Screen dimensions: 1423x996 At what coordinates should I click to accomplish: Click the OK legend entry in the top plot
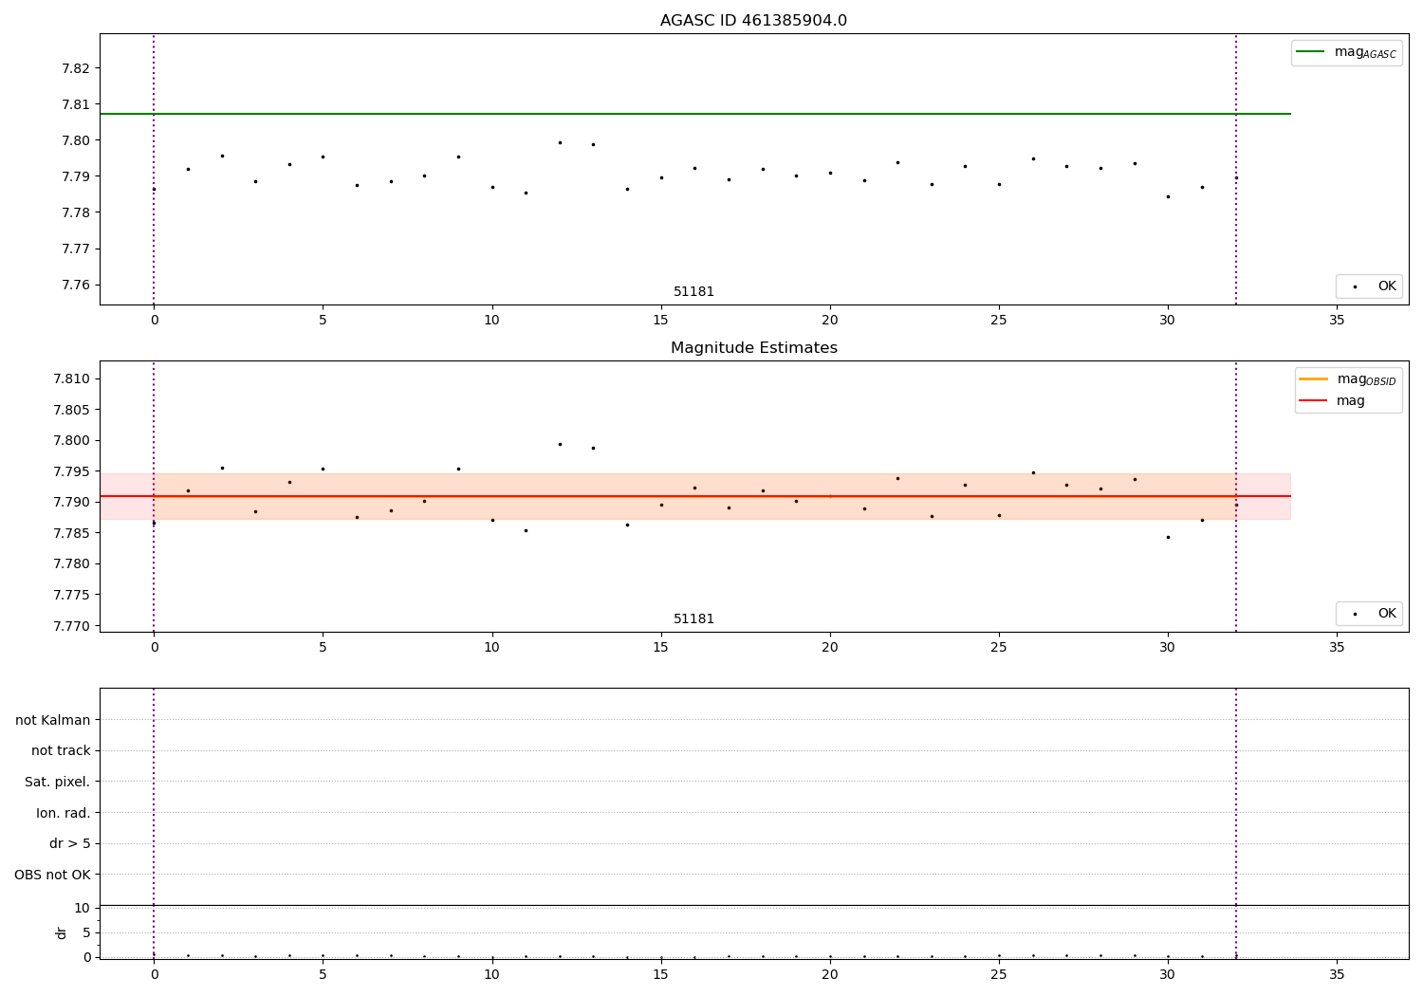point(1369,286)
